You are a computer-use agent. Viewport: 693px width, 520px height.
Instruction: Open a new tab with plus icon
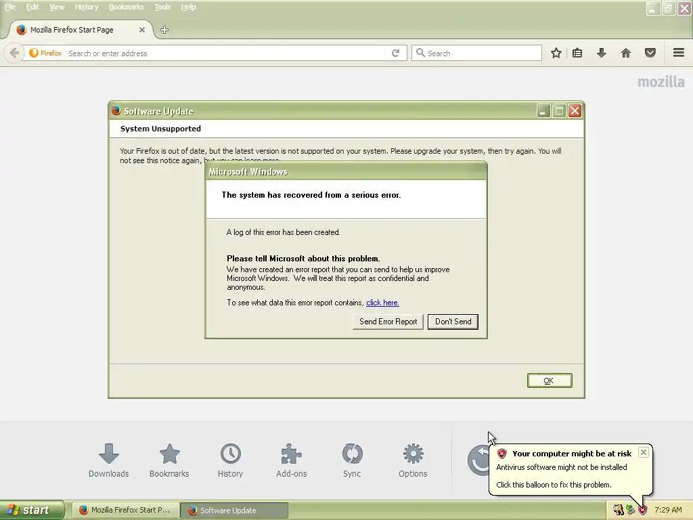pos(164,30)
